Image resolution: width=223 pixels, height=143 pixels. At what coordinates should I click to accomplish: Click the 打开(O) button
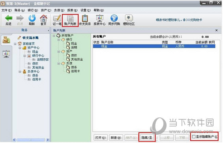100,137
